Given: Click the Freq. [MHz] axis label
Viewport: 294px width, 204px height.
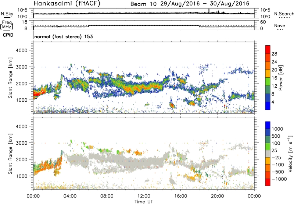Looking at the screenshot, I should coord(7,25).
